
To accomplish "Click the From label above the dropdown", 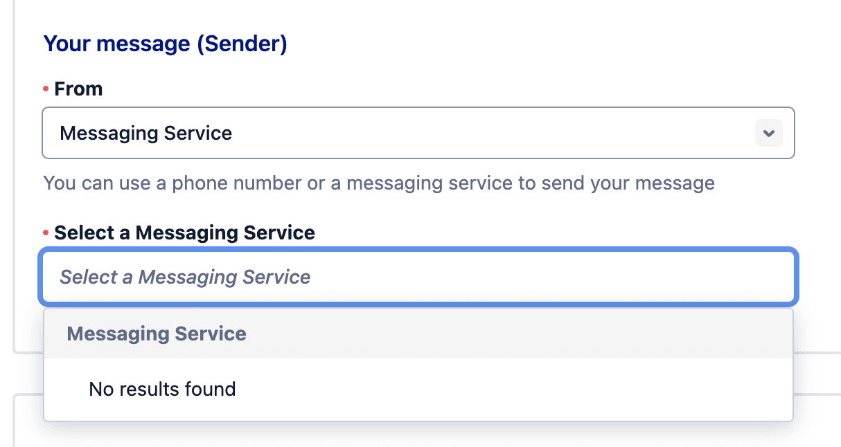I will (78, 89).
